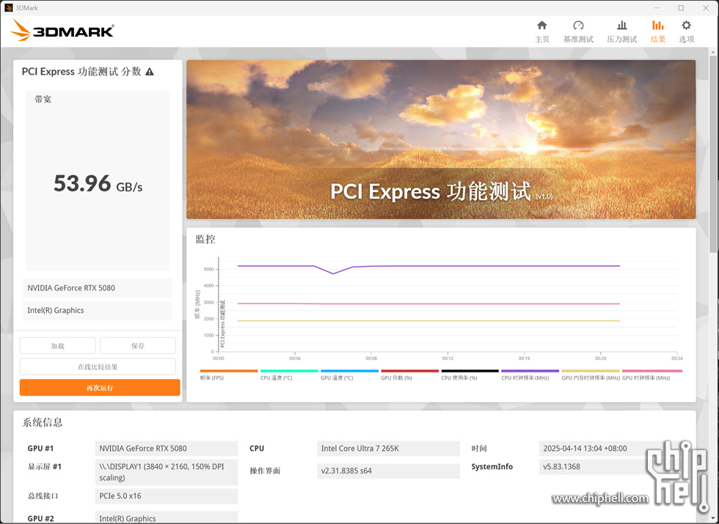Close the 3DMark window

click(x=706, y=8)
